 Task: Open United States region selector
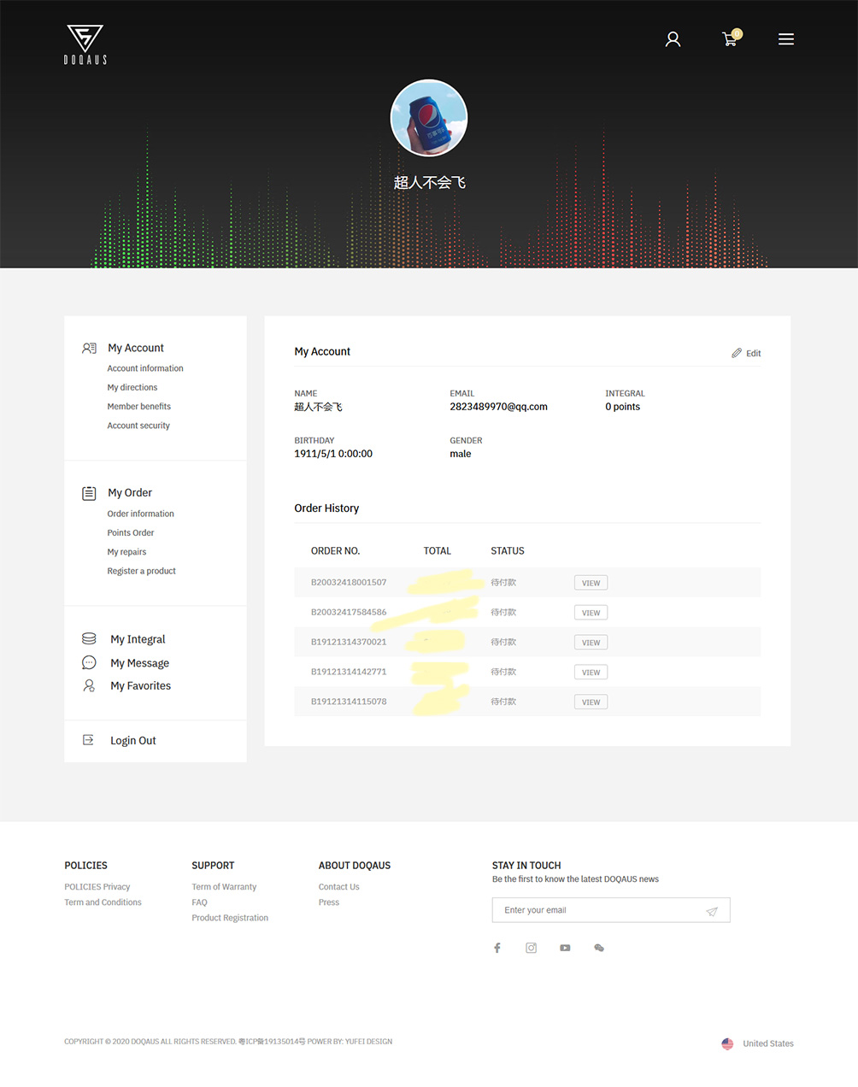tap(758, 1043)
